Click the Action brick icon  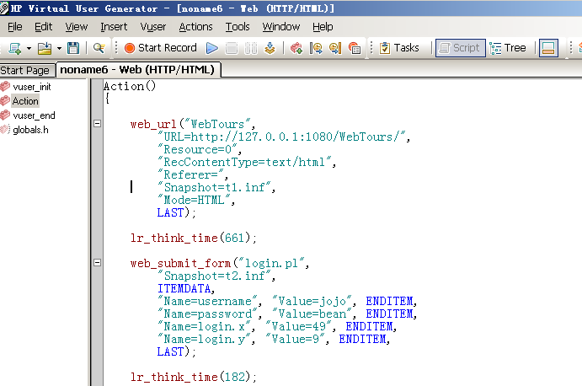coord(5,100)
